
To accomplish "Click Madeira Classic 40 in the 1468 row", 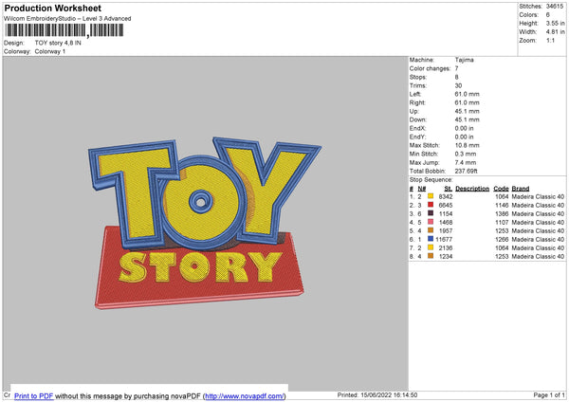I will point(538,222).
